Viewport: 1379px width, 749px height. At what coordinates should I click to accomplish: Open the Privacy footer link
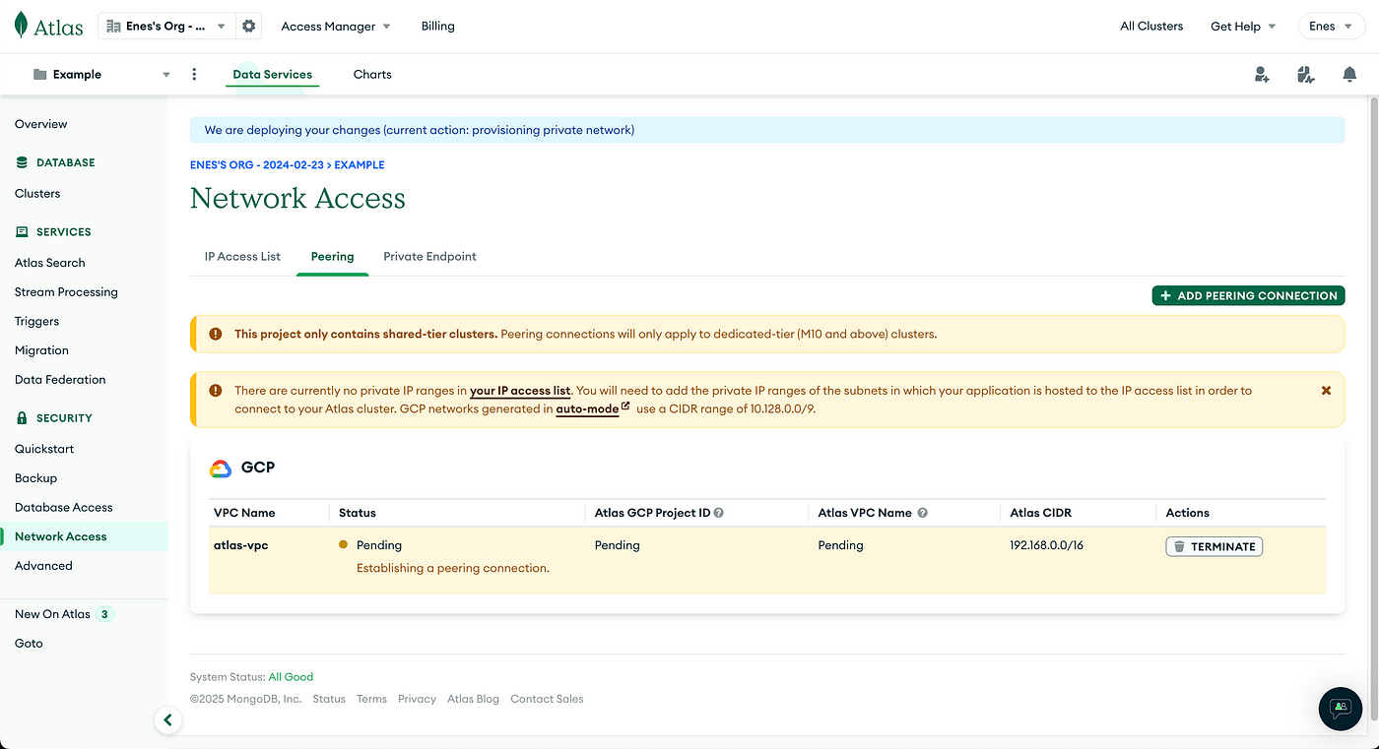[417, 699]
